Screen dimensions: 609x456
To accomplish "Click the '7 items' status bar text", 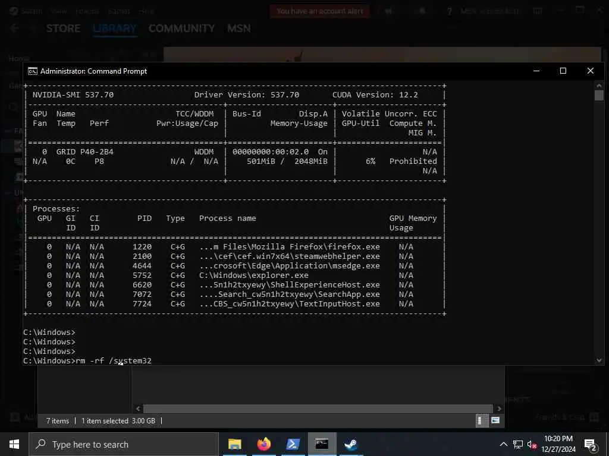I will pyautogui.click(x=58, y=421).
